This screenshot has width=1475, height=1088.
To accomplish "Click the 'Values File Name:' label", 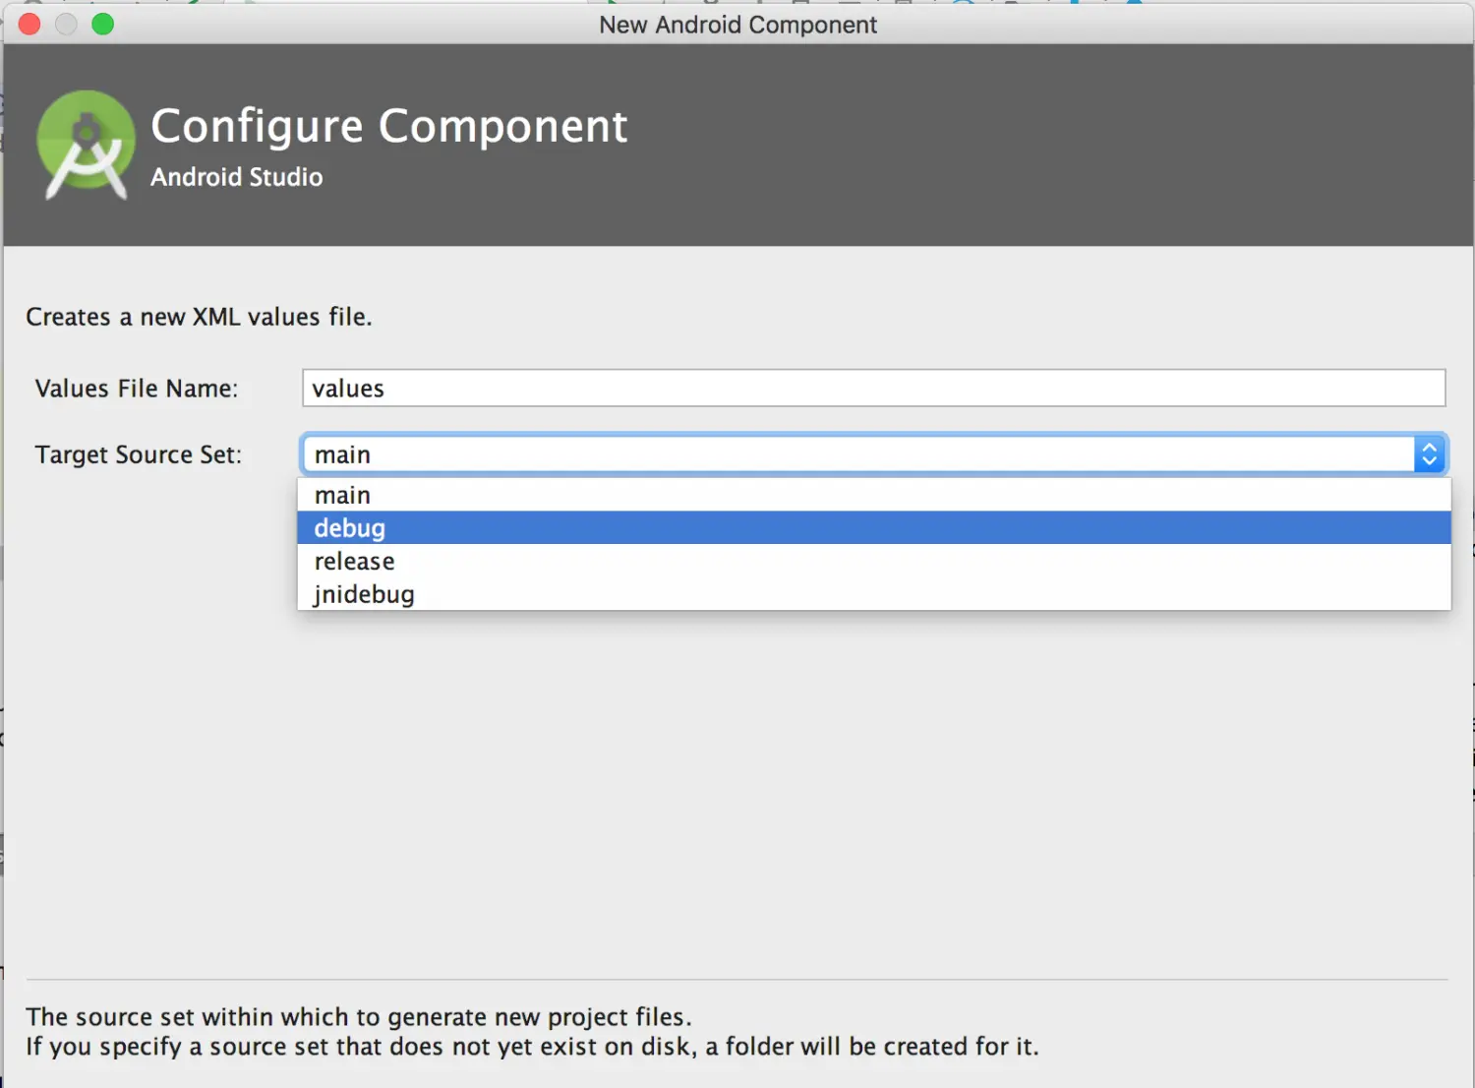I will 137,389.
